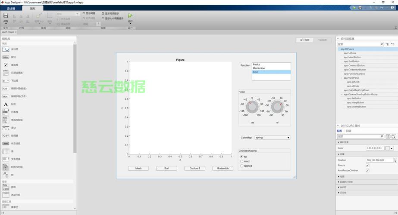Pick the Tab Group (选项卡组) container icon

pyautogui.click(x=6, y=195)
